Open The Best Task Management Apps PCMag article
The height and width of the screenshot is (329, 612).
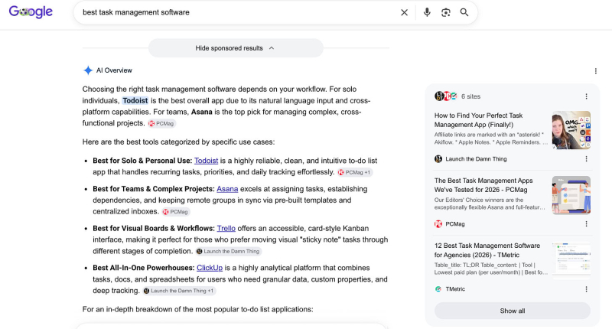pos(483,185)
